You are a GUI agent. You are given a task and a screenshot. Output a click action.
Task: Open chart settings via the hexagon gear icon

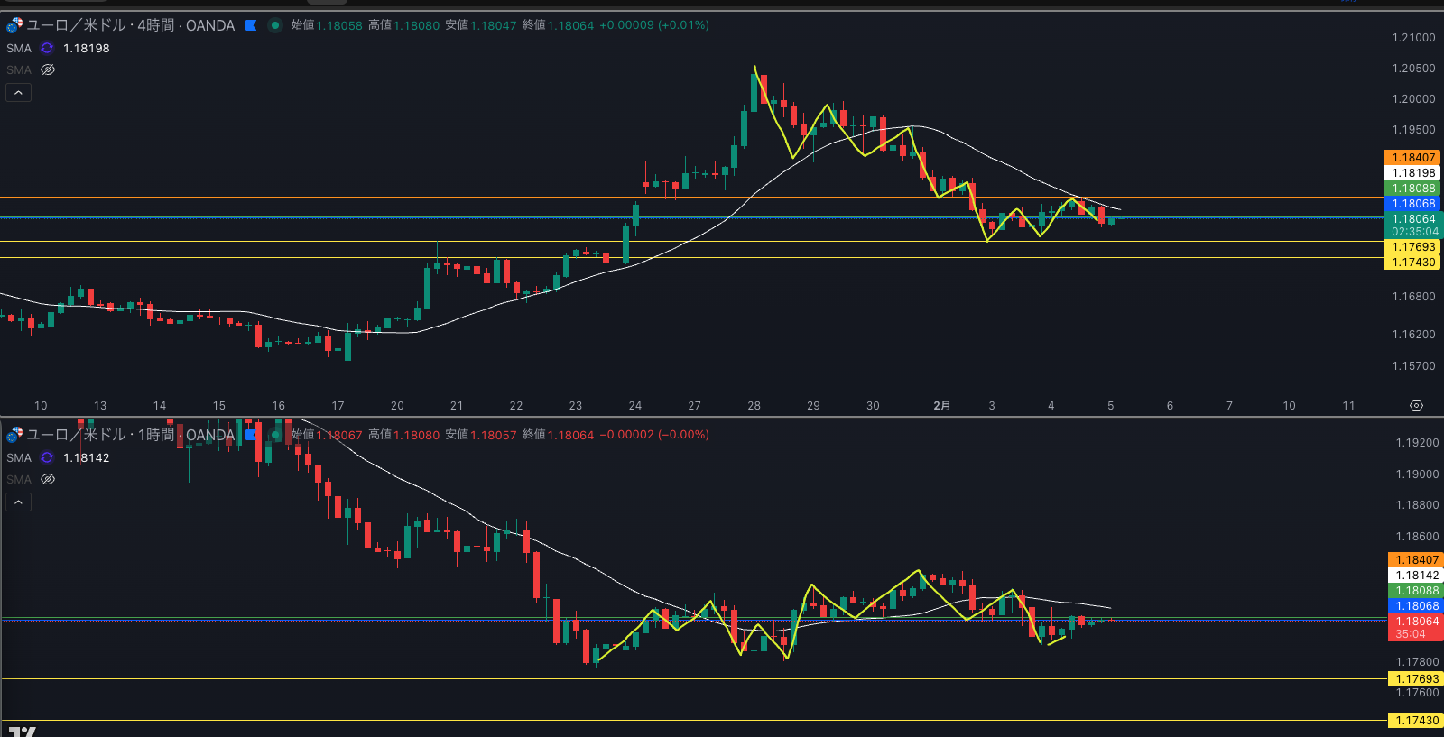click(1416, 406)
